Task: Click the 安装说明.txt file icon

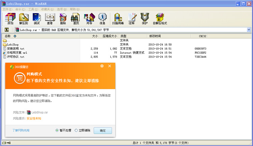Action: pyautogui.click(x=5, y=49)
